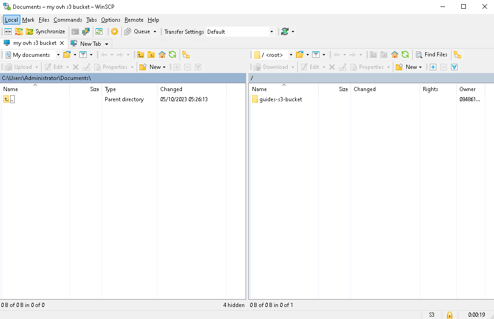The width and height of the screenshot is (494, 319).
Task: Click the Deselect files button in remote toolbar
Action: [443, 67]
